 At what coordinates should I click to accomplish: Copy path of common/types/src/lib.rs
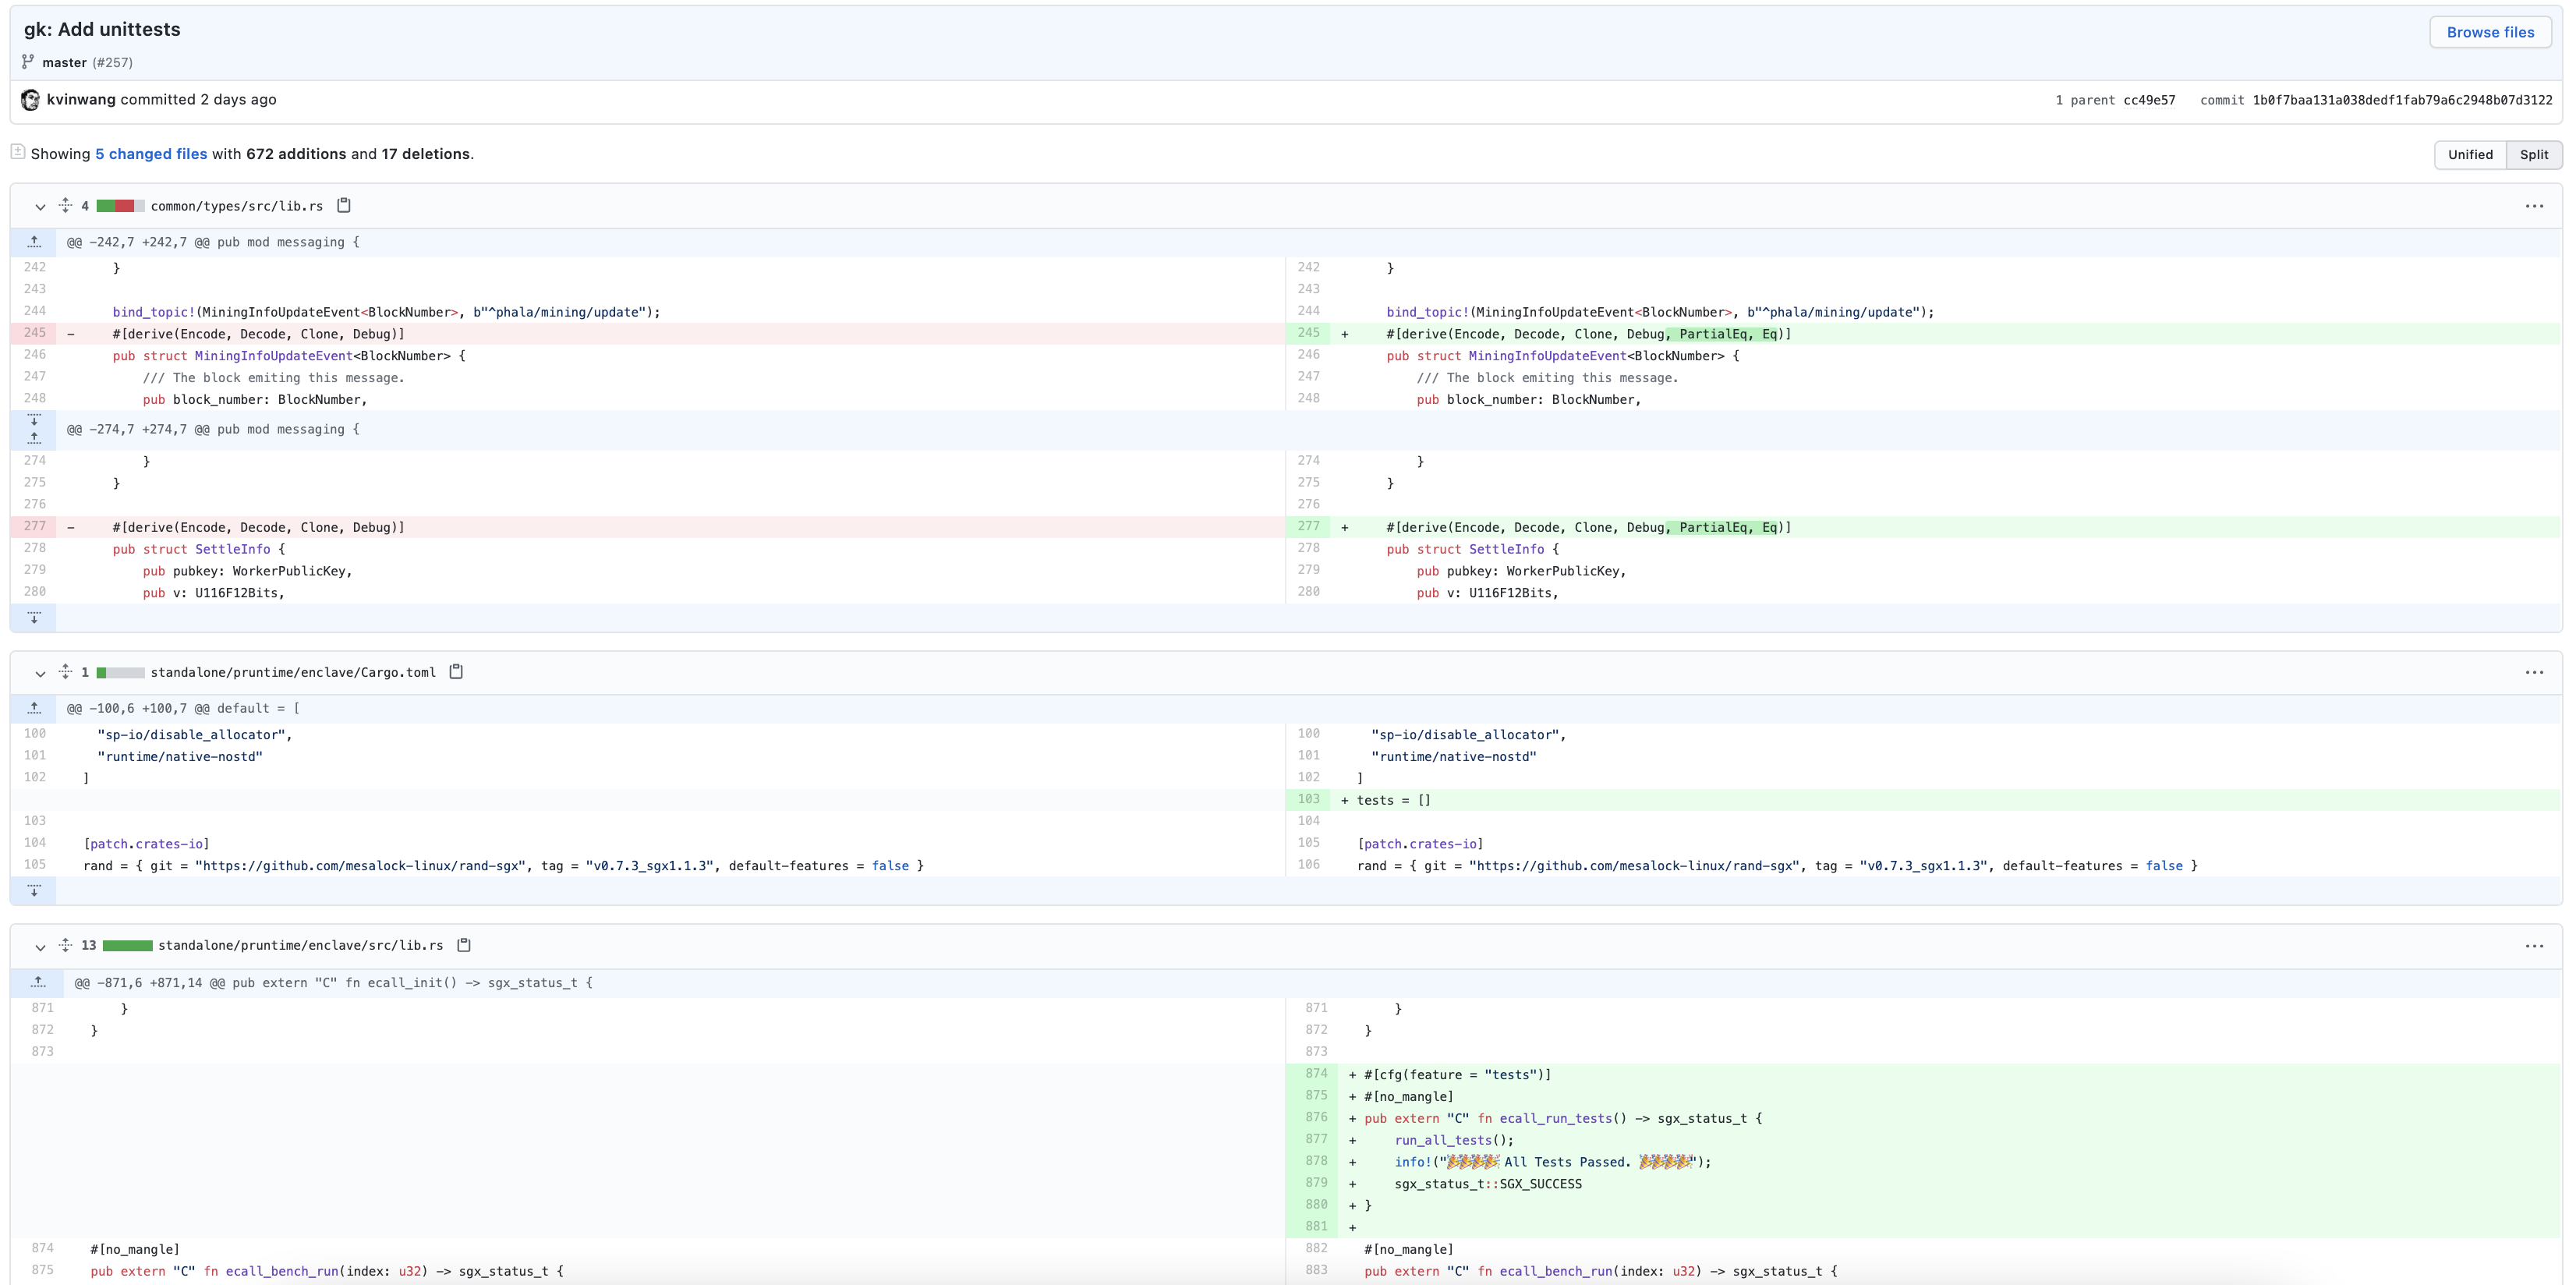(x=344, y=205)
